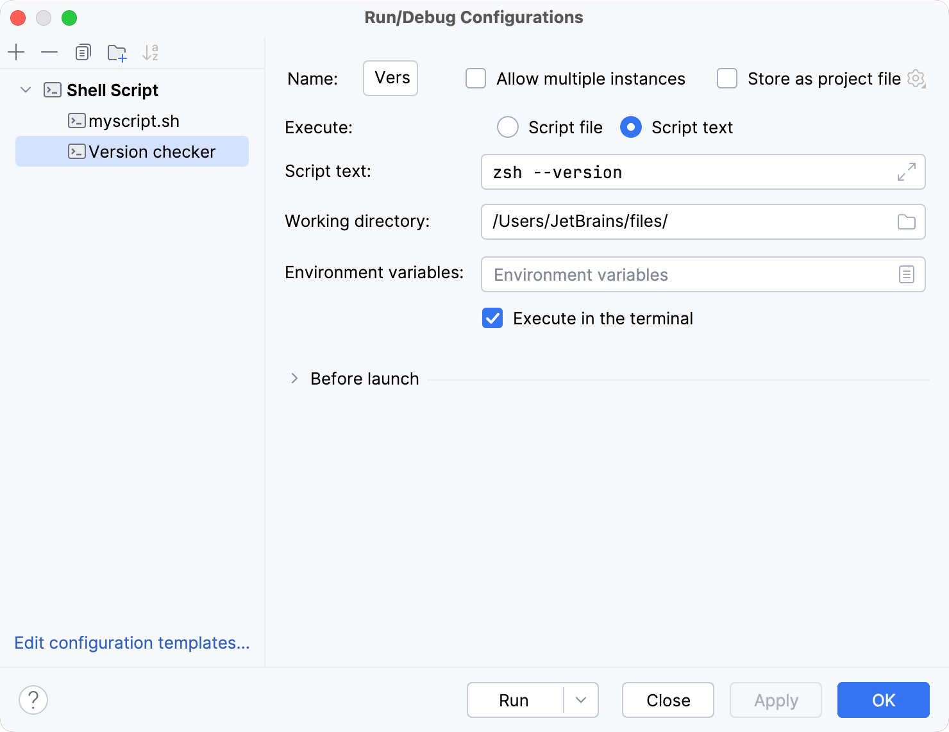Remove the selected configuration

(x=49, y=52)
